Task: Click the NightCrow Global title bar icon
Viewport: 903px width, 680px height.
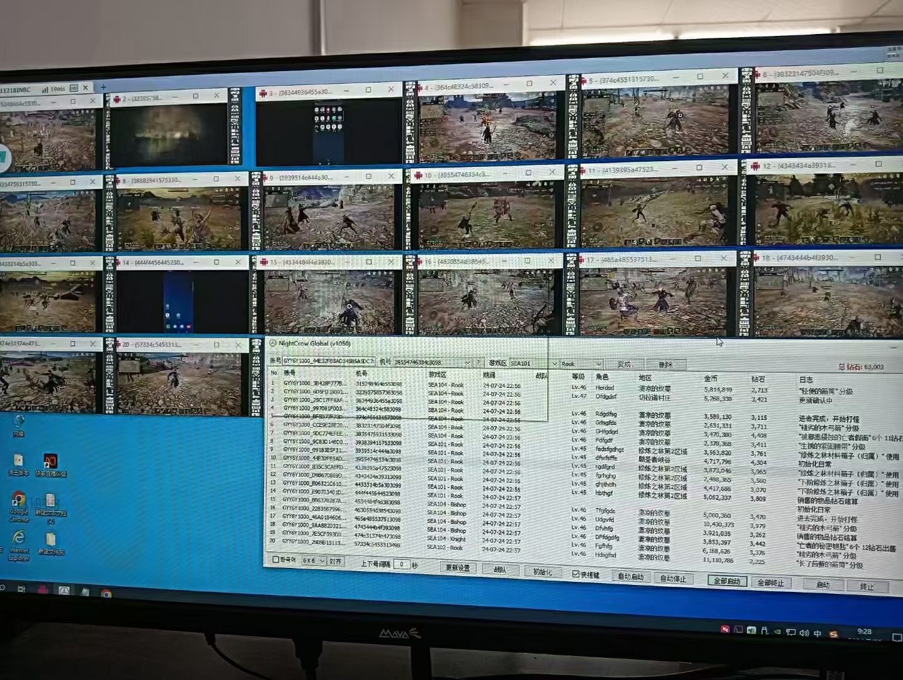Action: click(x=273, y=343)
